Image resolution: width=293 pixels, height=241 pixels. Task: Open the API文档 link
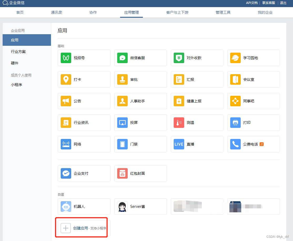click(x=252, y=3)
